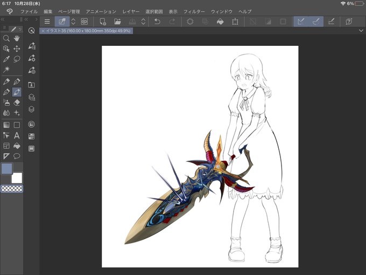The image size is (366, 275).
Task: Select the Auto Select magic wand tool
Action: [x=6, y=69]
